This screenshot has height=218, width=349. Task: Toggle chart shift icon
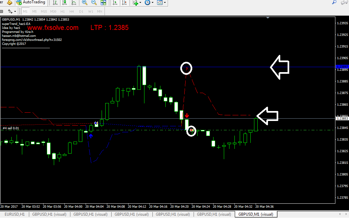(124, 3)
